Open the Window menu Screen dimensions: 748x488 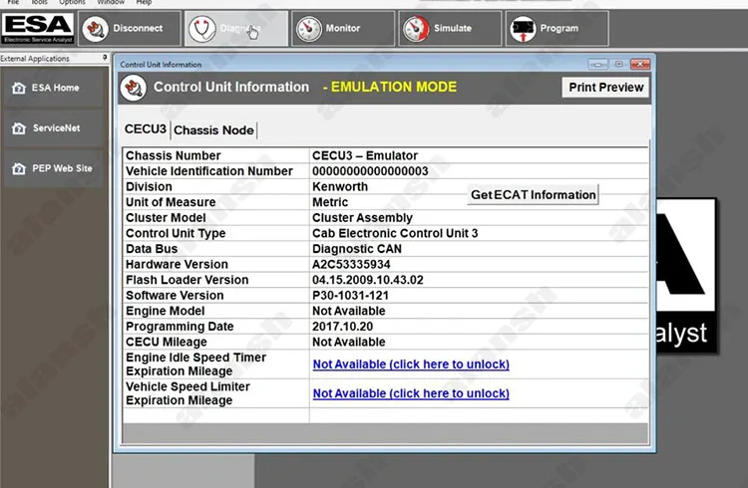click(x=111, y=2)
